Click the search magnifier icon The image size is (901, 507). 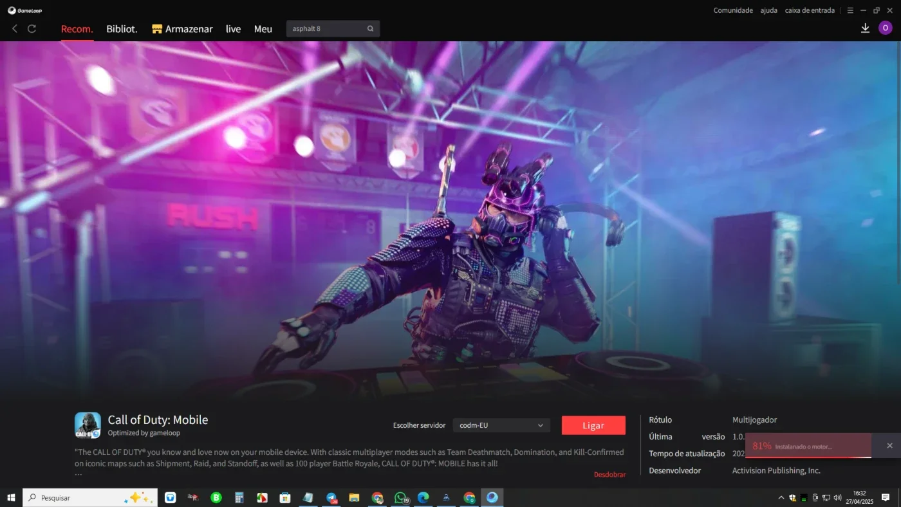[371, 29]
